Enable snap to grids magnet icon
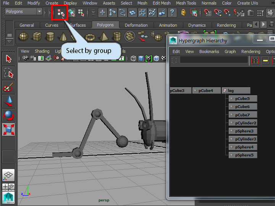This screenshot has height=206, width=275. tap(208, 13)
